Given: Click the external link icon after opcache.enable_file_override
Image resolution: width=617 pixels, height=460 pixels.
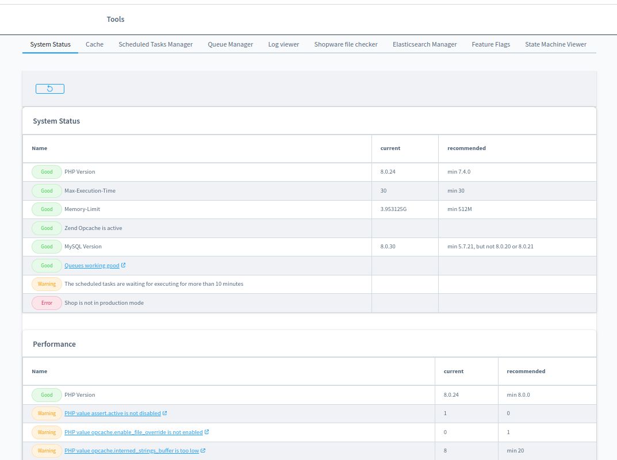Looking at the screenshot, I should pyautogui.click(x=206, y=432).
